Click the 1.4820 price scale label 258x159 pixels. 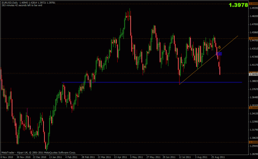click(254, 16)
